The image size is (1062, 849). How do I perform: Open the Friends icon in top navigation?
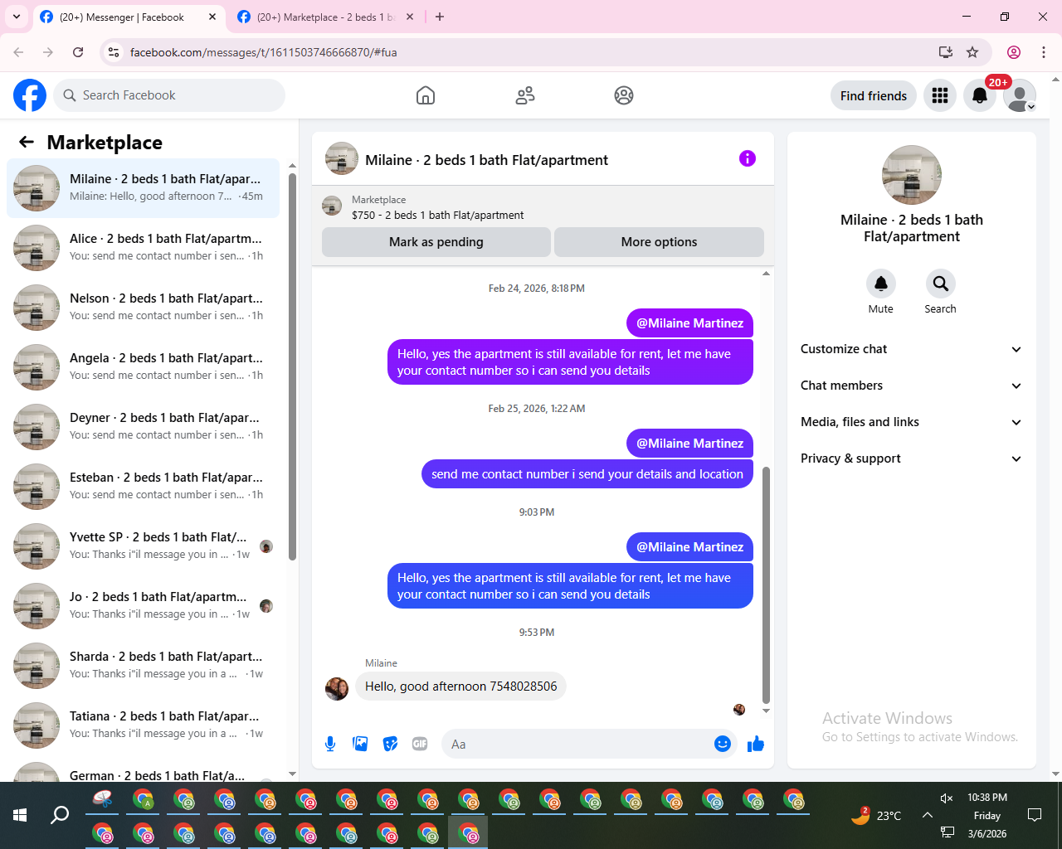point(525,95)
